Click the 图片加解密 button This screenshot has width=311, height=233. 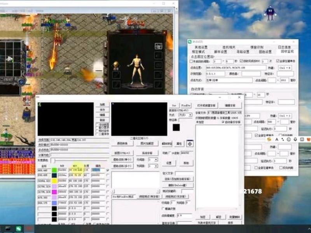pyautogui.click(x=147, y=143)
